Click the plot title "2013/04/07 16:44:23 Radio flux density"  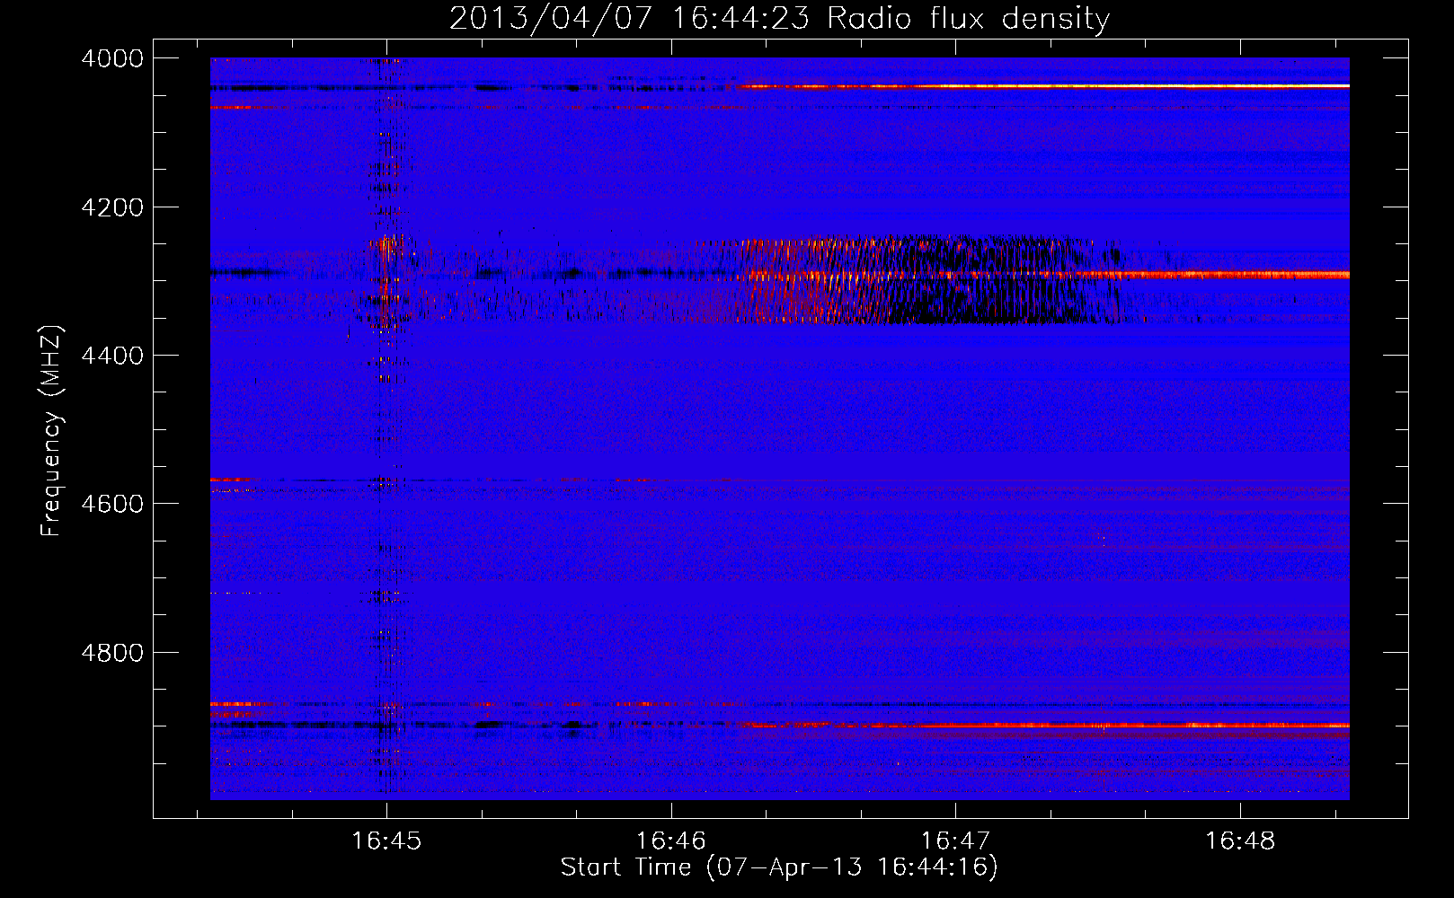tap(779, 19)
